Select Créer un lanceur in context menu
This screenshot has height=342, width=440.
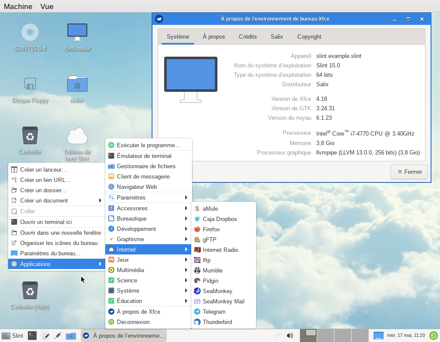click(x=43, y=169)
